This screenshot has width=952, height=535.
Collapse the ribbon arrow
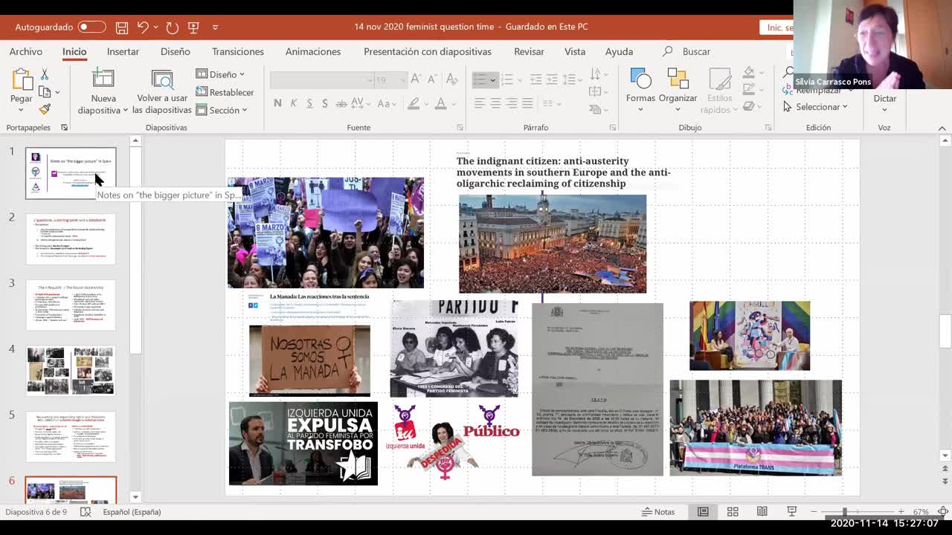tap(942, 128)
